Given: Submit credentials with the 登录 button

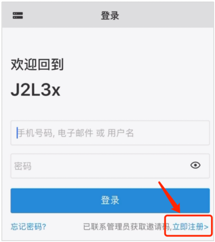Looking at the screenshot, I should point(110,200).
